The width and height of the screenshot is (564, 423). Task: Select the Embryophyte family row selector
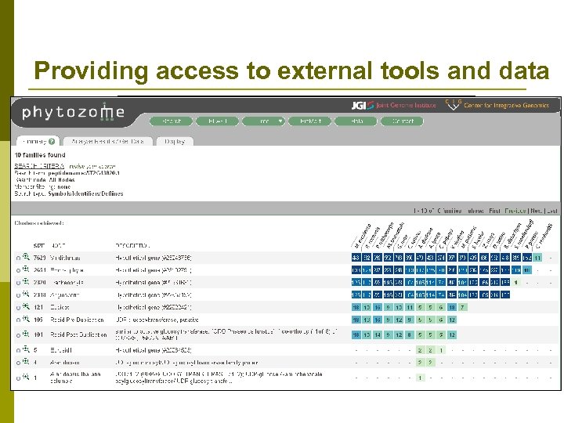tap(18, 270)
